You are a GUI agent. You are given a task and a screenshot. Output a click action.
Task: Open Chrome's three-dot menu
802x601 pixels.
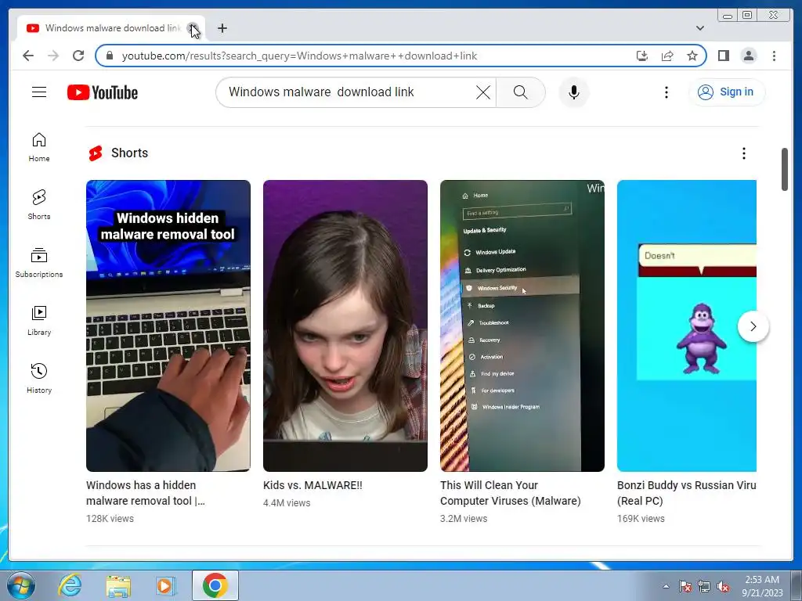[x=774, y=56]
